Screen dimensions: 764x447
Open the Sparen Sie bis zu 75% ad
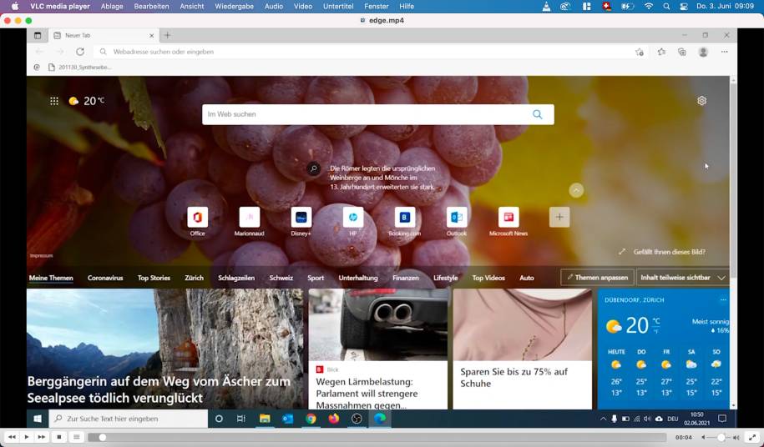[523, 349]
